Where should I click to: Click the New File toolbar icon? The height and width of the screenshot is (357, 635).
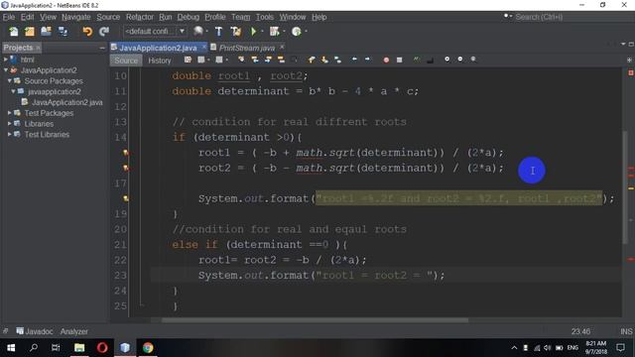click(x=14, y=32)
